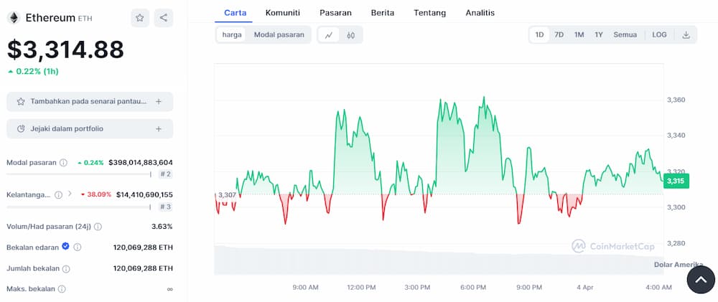Screen dimensions: 718x302
Task: Click market cap value $398,014,883,604
Action: (x=141, y=162)
